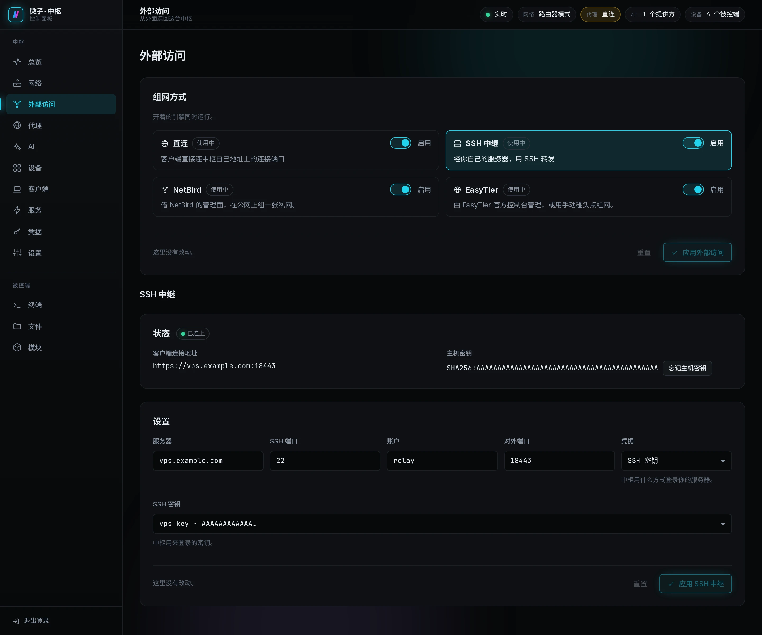Click the 退出登录 exit icon
This screenshot has height=635, width=762.
16,621
